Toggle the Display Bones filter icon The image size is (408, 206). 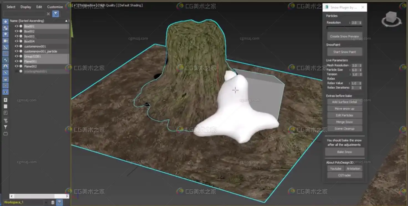coord(6,73)
